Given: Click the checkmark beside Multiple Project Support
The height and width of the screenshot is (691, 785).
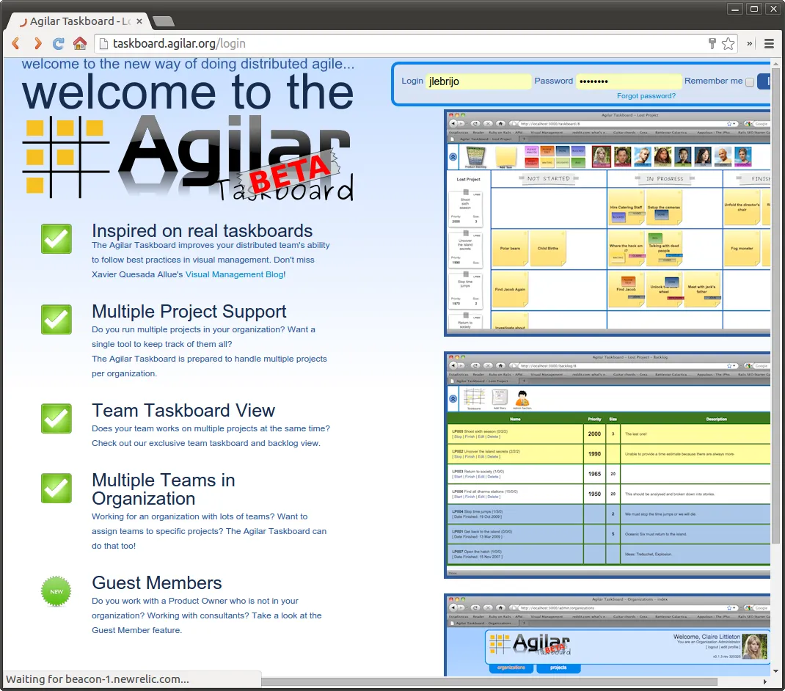Looking at the screenshot, I should point(56,319).
